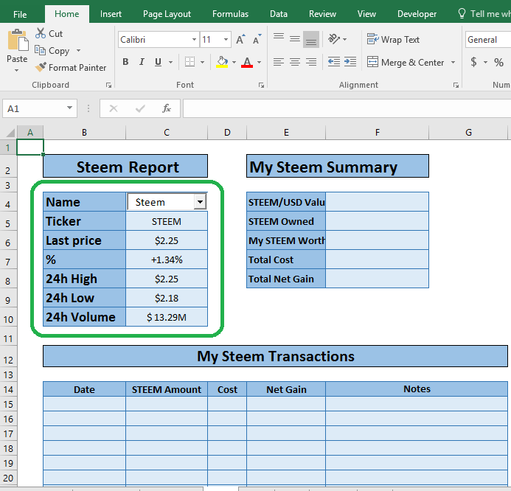
Task: Switch to the Review tab
Action: tap(322, 14)
